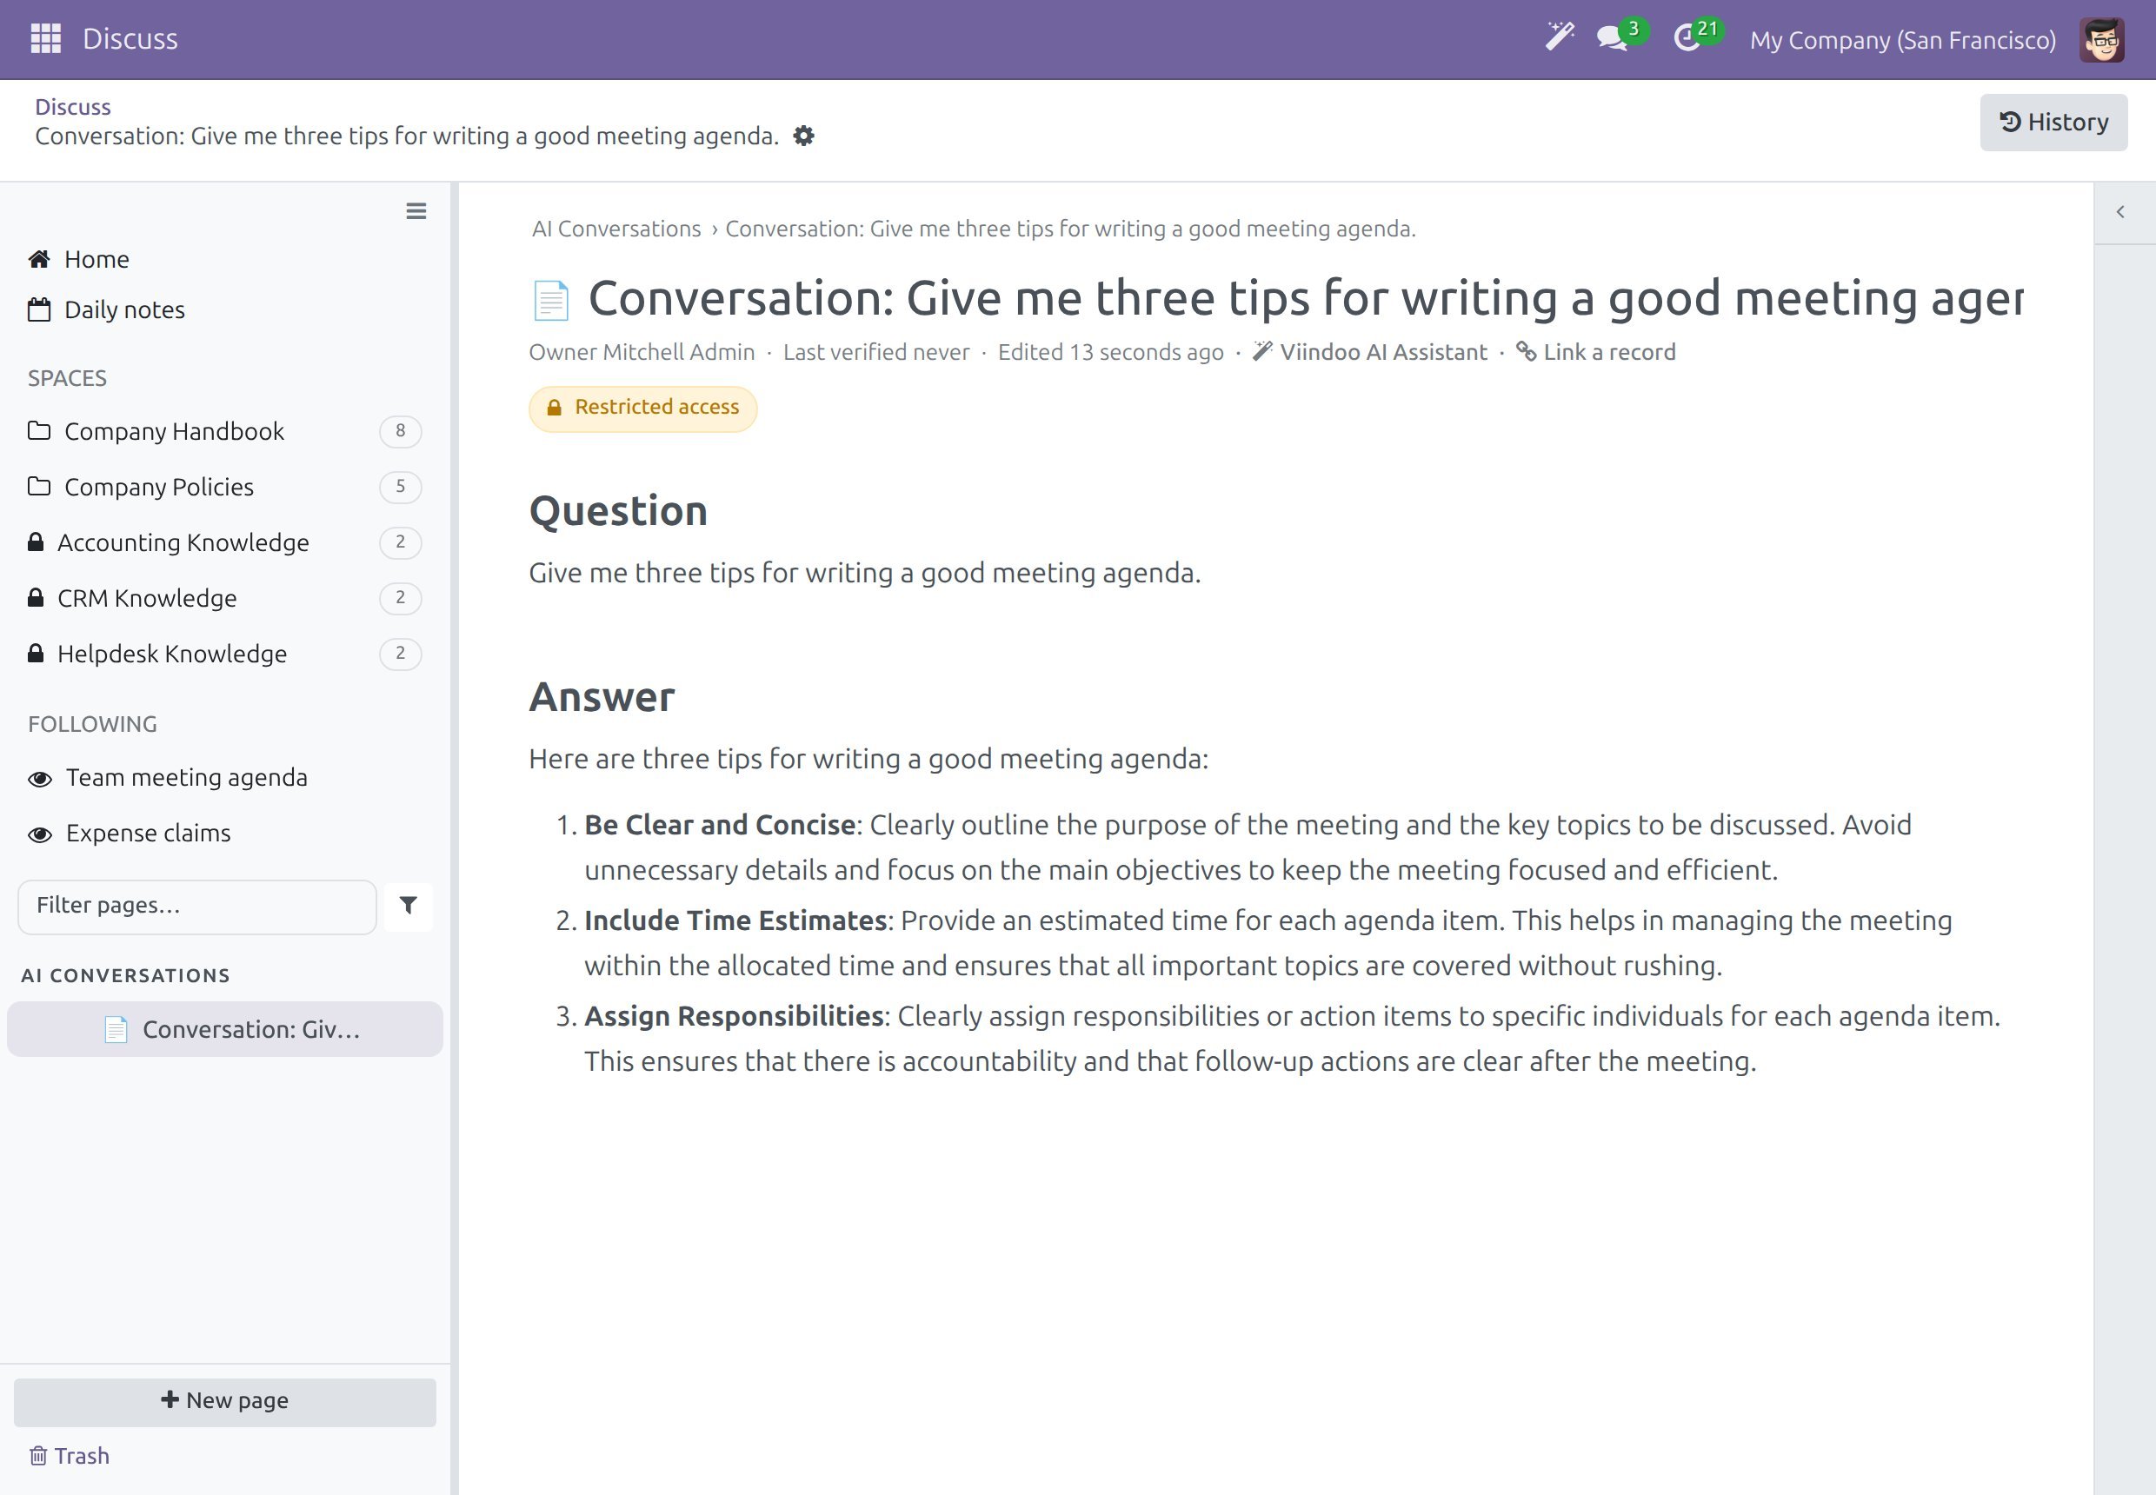Click the Discuss breadcrumb link
The height and width of the screenshot is (1495, 2156).
tap(73, 107)
